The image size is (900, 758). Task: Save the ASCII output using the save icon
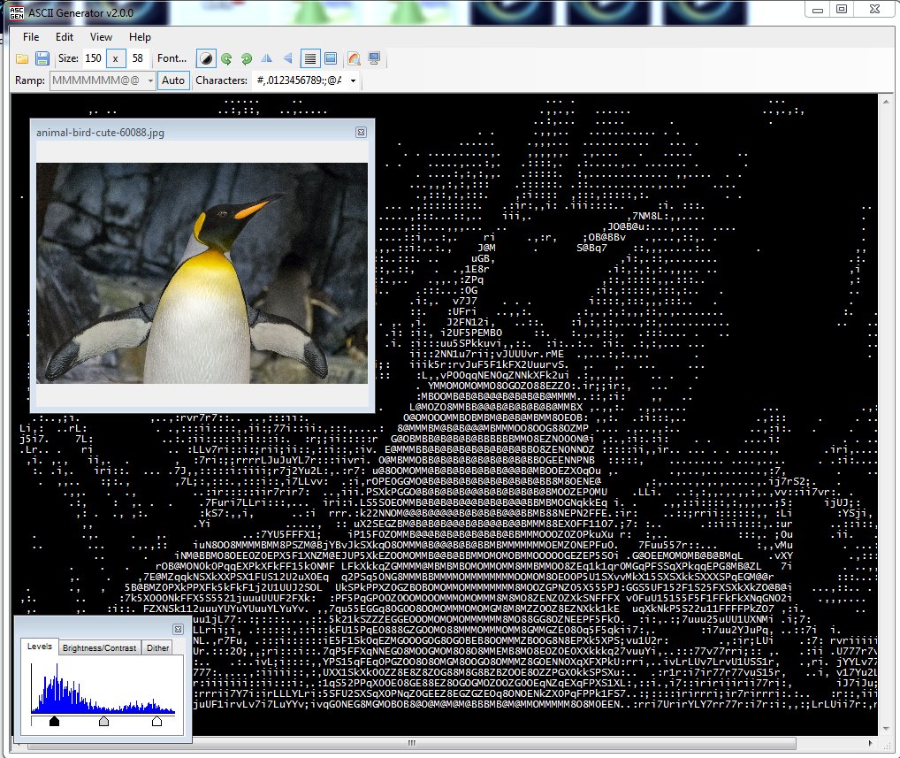(x=42, y=58)
